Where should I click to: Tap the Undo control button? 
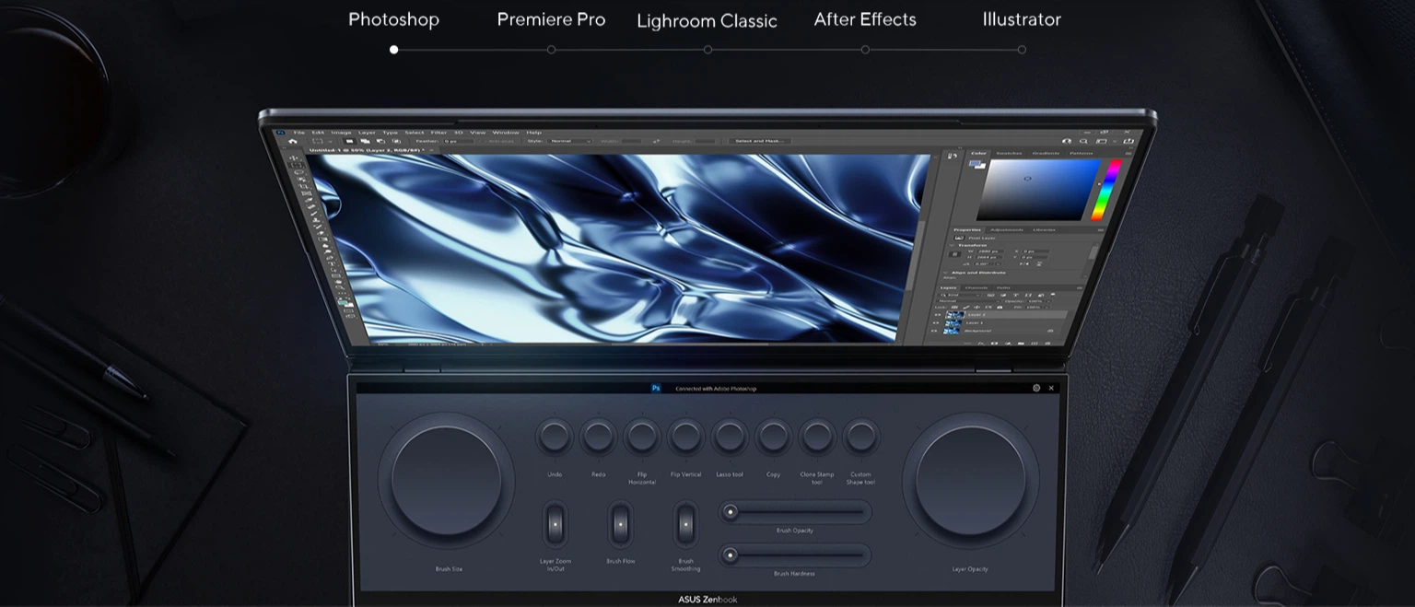555,437
